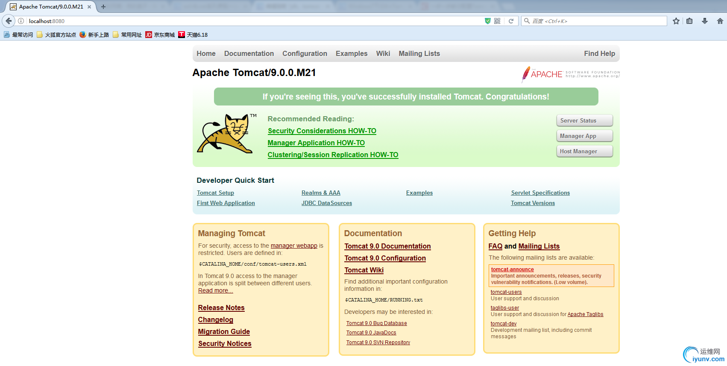The width and height of the screenshot is (727, 366).
Task: Open First Web Application link
Action: (226, 203)
